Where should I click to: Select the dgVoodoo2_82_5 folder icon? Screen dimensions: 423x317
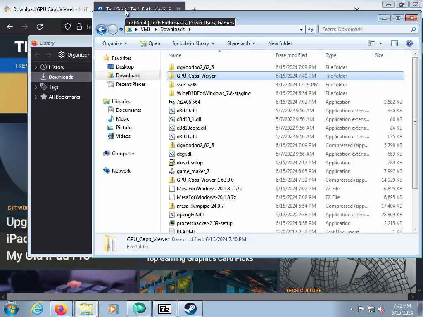(171, 67)
